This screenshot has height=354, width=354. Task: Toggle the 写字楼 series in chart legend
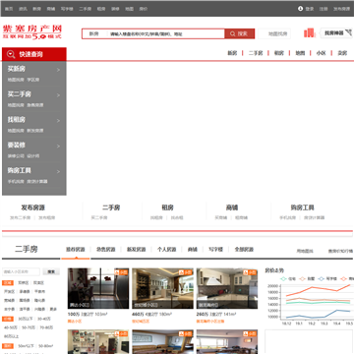[x=327, y=279]
